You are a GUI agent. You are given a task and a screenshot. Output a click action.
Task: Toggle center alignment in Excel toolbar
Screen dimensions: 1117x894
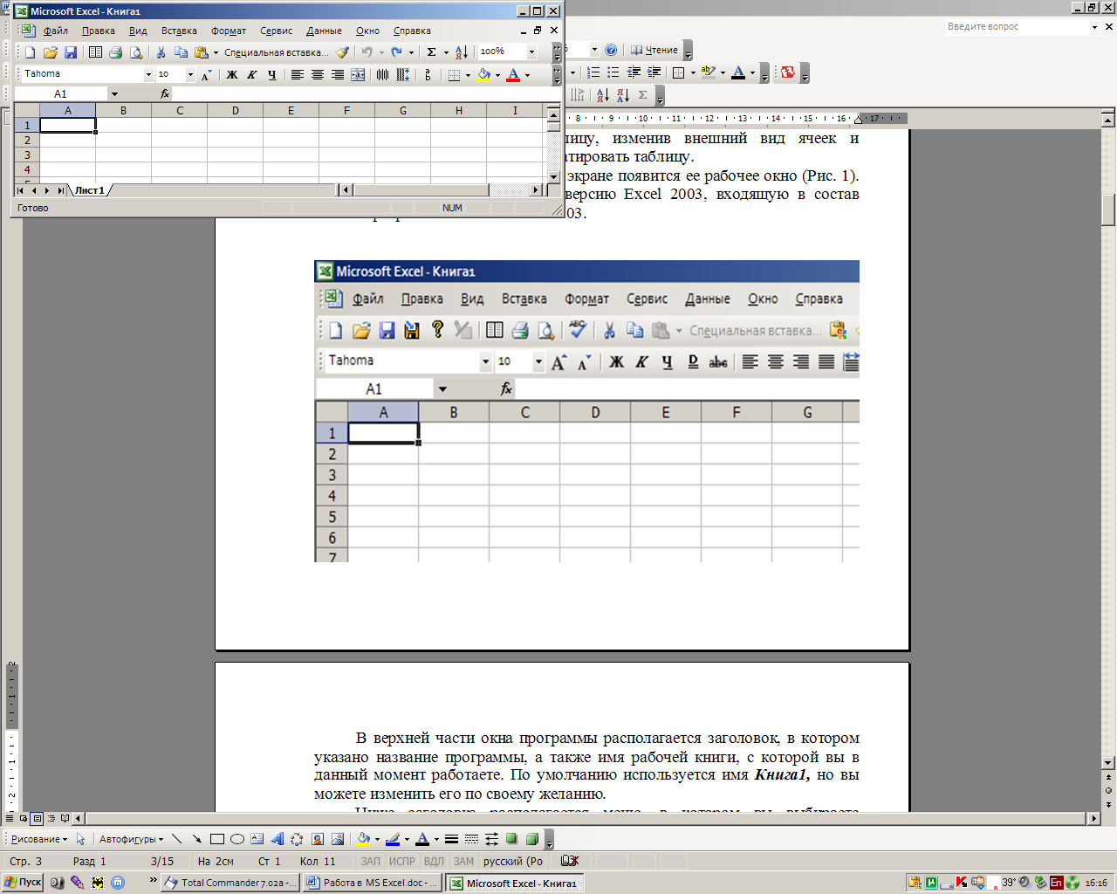pos(317,75)
